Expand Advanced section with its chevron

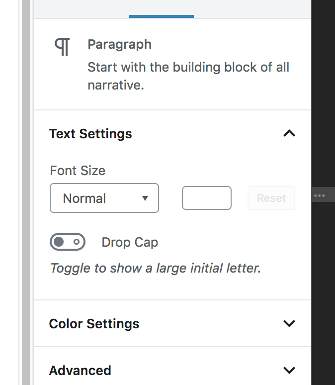(289, 370)
